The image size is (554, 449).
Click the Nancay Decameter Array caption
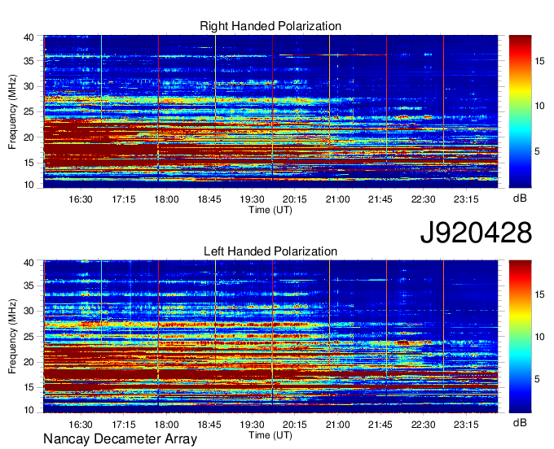tap(120, 438)
